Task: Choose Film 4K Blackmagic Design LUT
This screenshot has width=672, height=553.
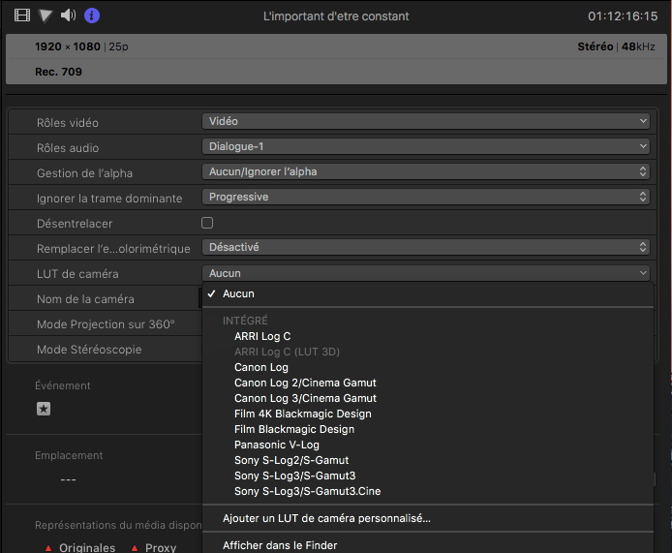Action: [302, 414]
